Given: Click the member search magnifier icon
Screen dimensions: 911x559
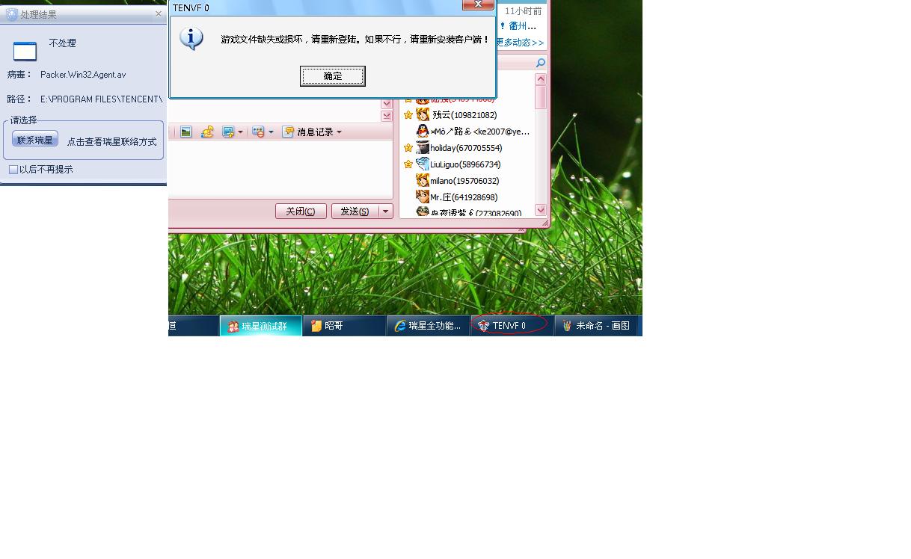Looking at the screenshot, I should pyautogui.click(x=541, y=64).
